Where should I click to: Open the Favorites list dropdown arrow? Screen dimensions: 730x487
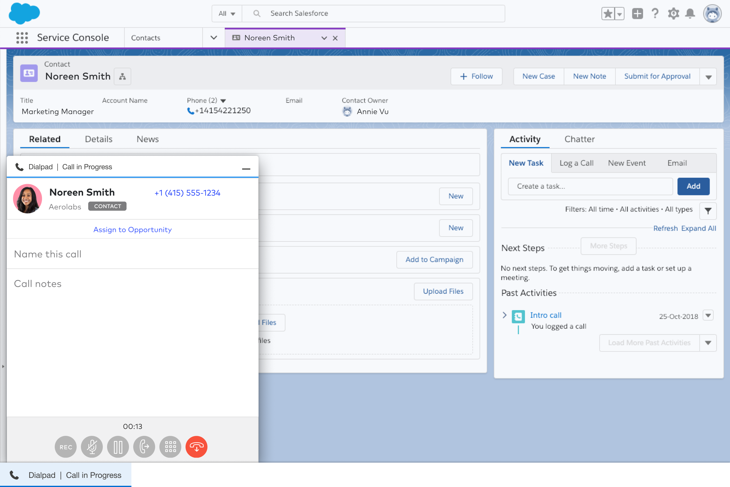pos(620,14)
